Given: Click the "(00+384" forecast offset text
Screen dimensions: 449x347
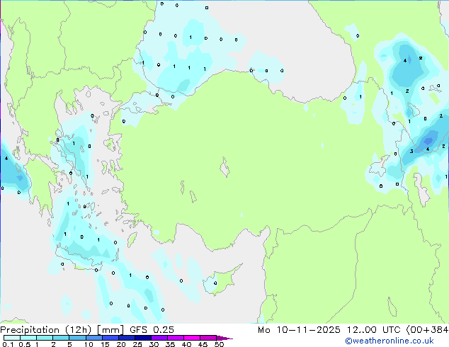Looking at the screenshot, I should pos(427,330).
